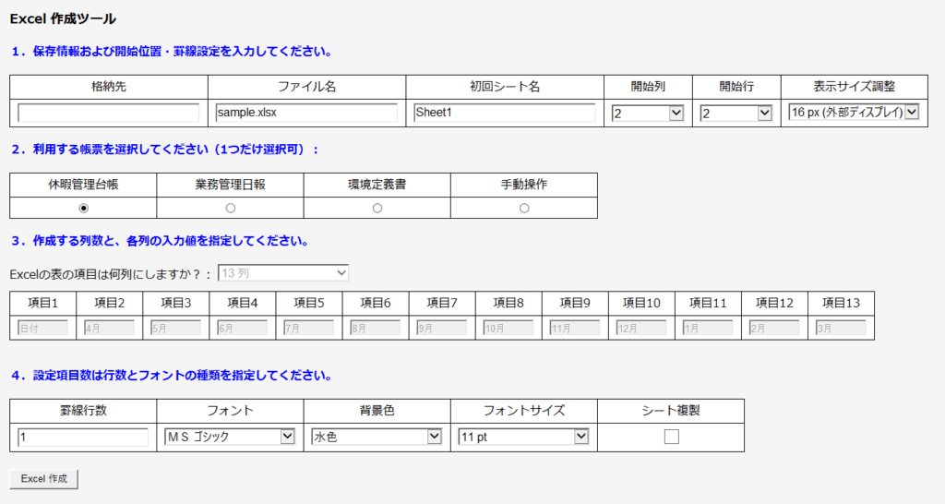Viewport: 945px width, 504px height.
Task: Enable the シート複製 checkbox
Action: (671, 437)
